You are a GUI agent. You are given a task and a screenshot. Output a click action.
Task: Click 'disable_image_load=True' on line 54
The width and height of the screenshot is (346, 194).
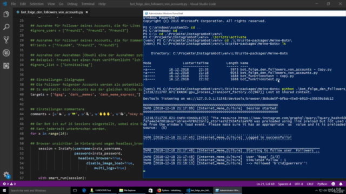click(x=109, y=163)
